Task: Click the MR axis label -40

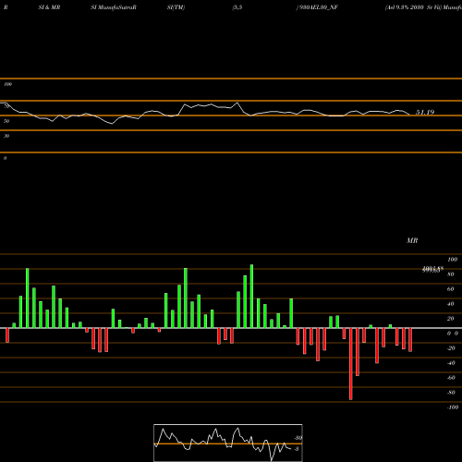Action: pyautogui.click(x=451, y=363)
